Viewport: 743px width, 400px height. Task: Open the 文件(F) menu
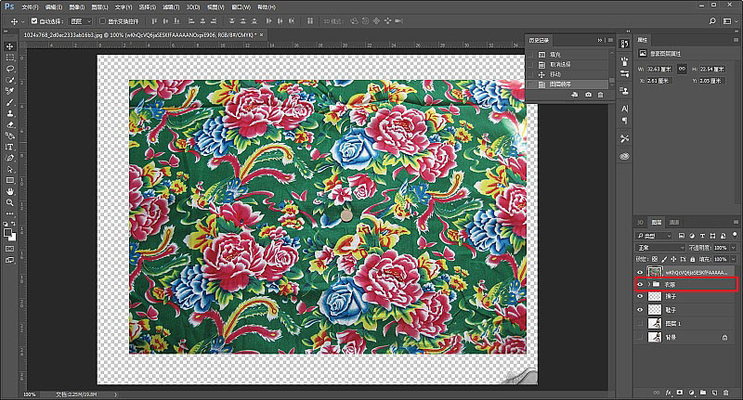[30, 7]
